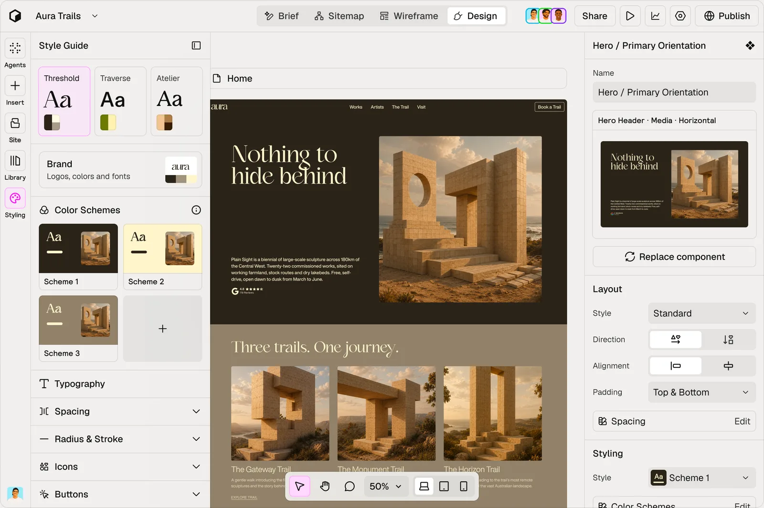The height and width of the screenshot is (508, 764).
Task: Set alignment to center
Action: coord(728,366)
